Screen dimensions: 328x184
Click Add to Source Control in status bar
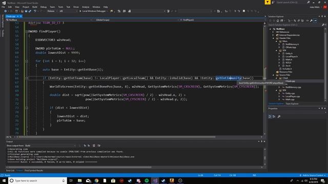[313, 175]
